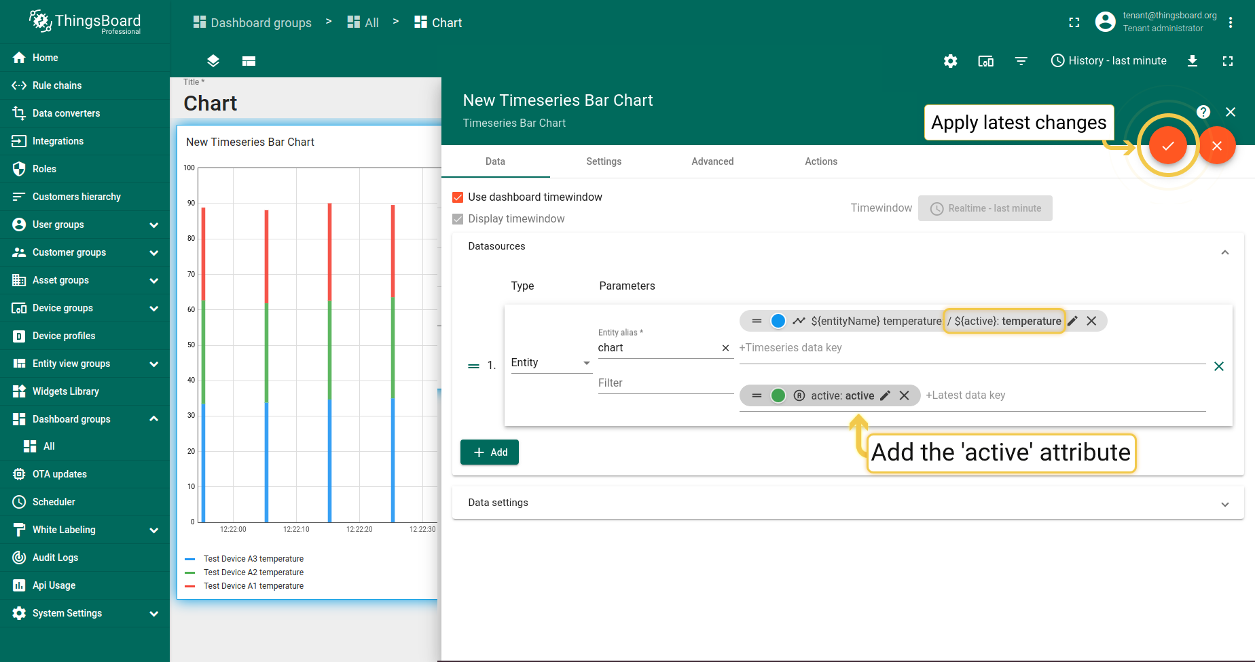Remove datasource 1 with teal X

click(x=1219, y=366)
